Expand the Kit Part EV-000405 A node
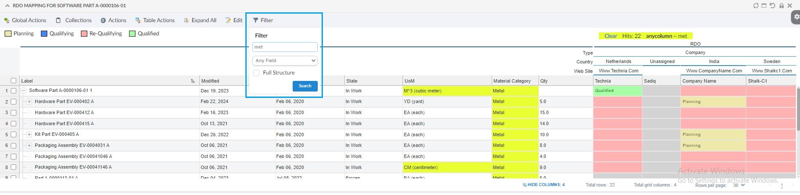Viewport: 800px width, 195px height. click(x=29, y=135)
